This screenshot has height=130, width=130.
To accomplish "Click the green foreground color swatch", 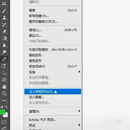I will 2,112.
